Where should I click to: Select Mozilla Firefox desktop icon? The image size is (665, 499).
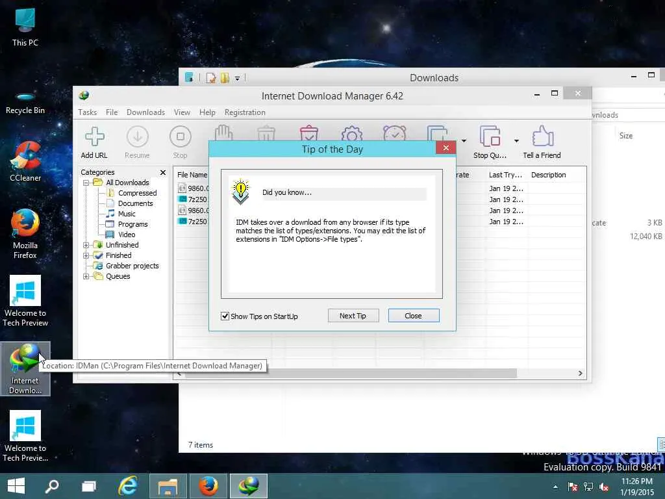point(25,234)
